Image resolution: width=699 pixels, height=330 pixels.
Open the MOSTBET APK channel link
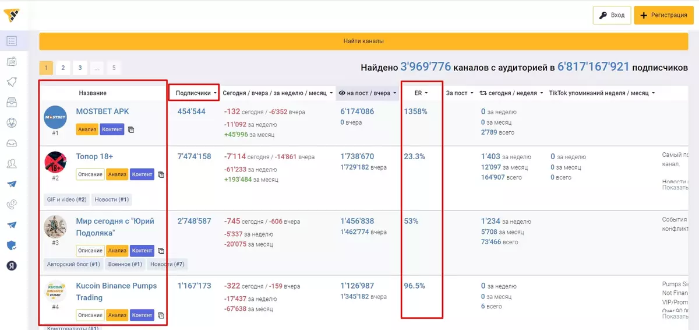pos(103,111)
